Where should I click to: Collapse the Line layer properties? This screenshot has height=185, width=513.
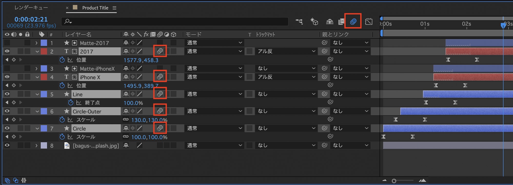pos(37,94)
